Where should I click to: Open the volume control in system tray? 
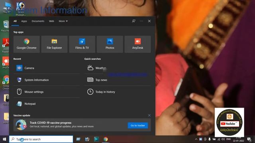(x=223, y=139)
